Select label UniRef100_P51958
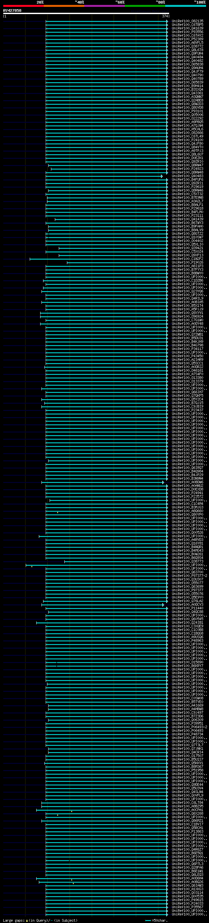The image size is (209, 923). pos(187,770)
